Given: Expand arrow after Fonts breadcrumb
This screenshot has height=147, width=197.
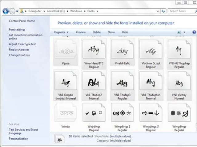Looking at the screenshot, I should [97, 11].
